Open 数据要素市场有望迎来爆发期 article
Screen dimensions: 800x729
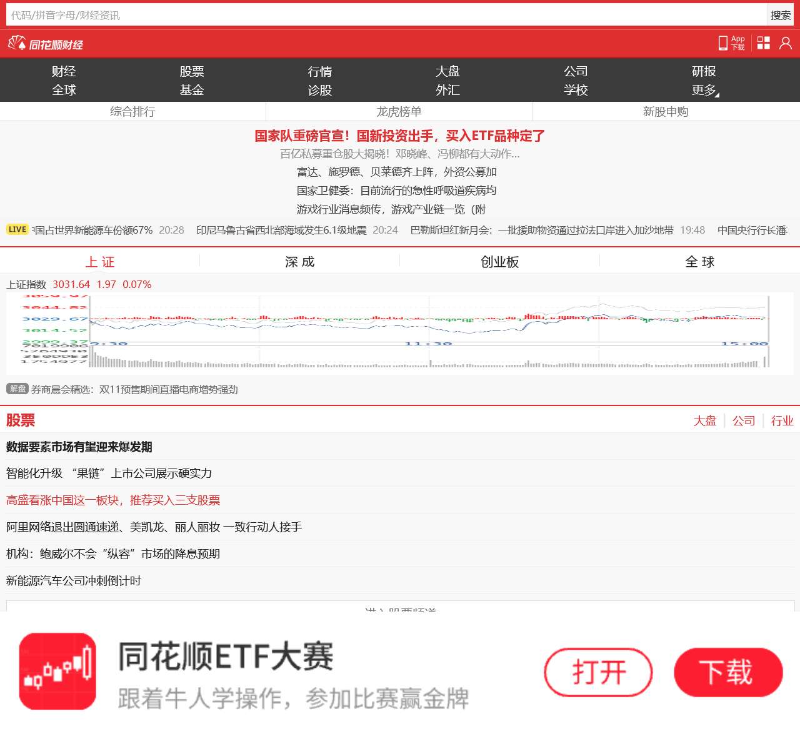(x=79, y=447)
